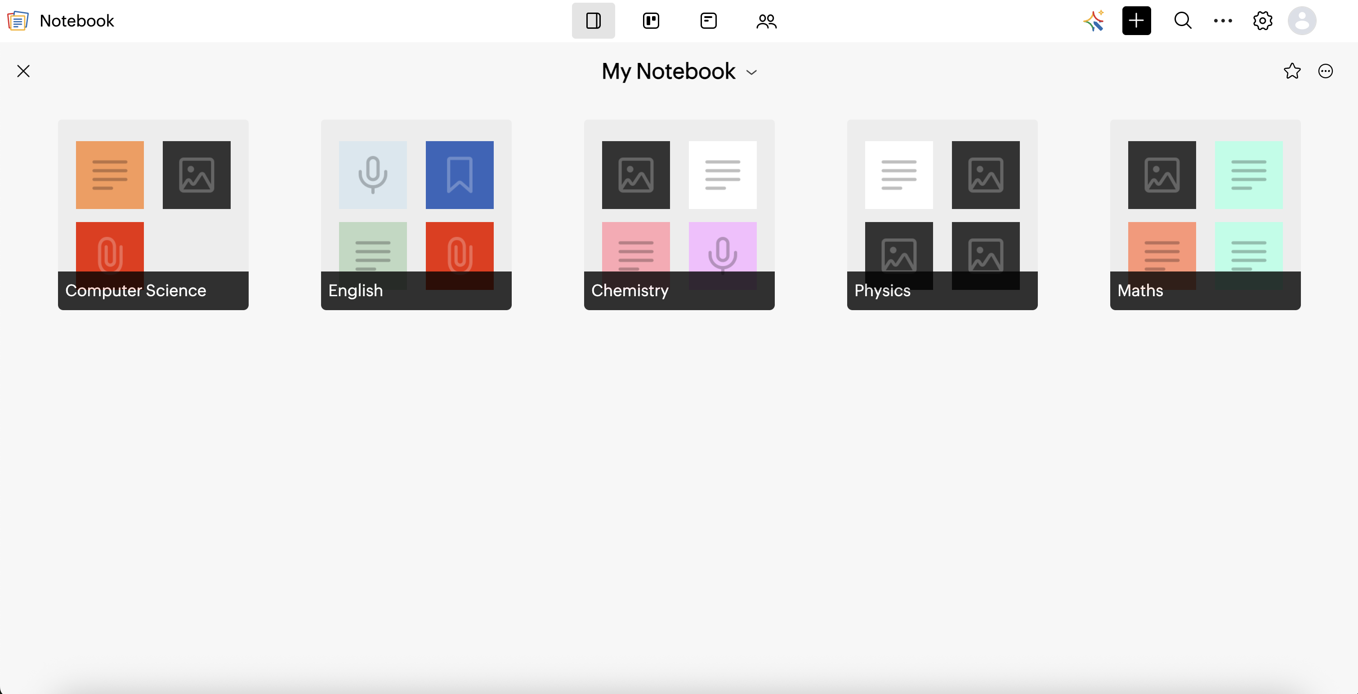Open the note card view icon
Image resolution: width=1358 pixels, height=694 pixels.
709,21
